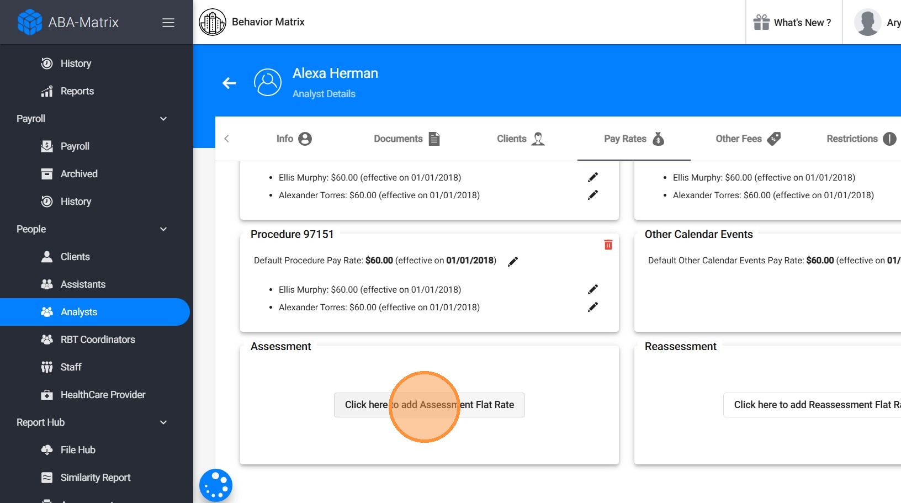901x503 pixels.
Task: Collapse the Report Hub section chevron
Action: point(163,422)
